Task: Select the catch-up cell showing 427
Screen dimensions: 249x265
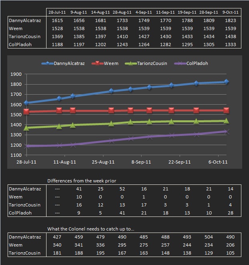Action: 57,237
